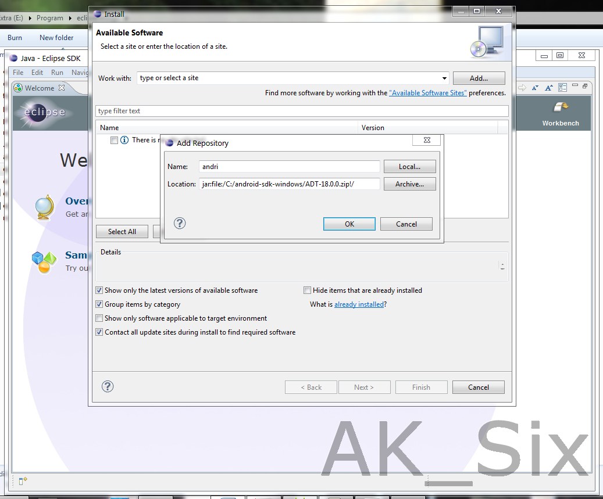Open the Work with site dropdown

tap(445, 78)
